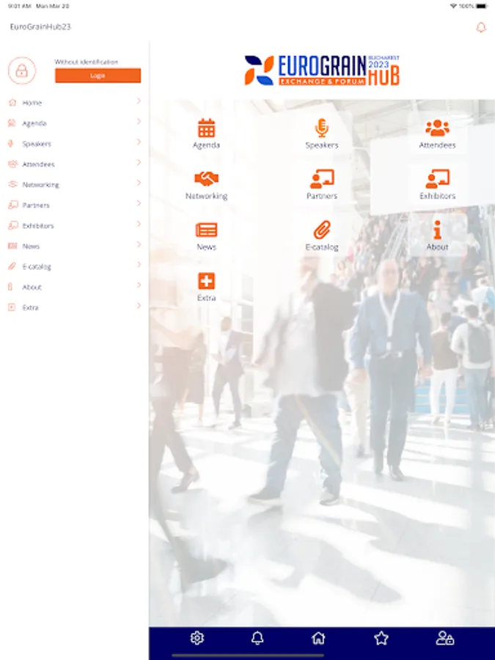Click the Login button
495x660 pixels.
pos(98,76)
